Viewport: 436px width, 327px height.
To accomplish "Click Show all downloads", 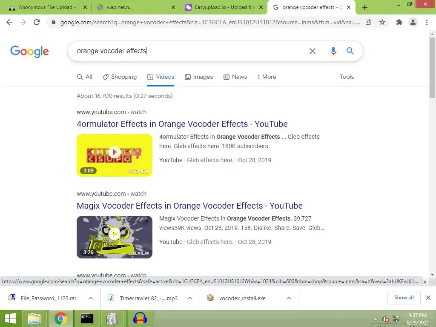I will (404, 298).
